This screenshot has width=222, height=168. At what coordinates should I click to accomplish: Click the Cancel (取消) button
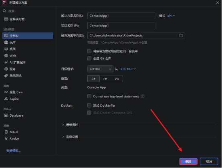pos(209,162)
